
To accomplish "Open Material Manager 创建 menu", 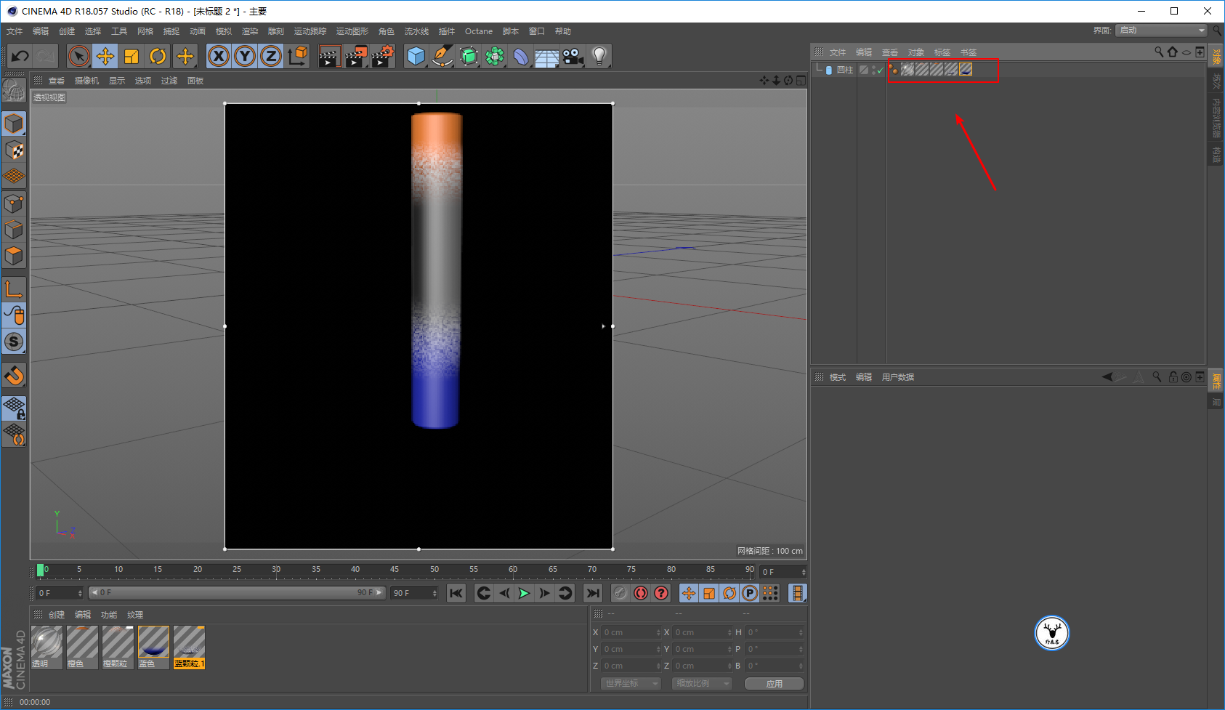I will click(x=57, y=615).
